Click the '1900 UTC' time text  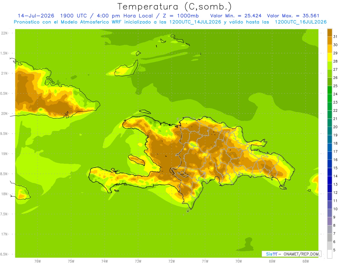pyautogui.click(x=74, y=16)
